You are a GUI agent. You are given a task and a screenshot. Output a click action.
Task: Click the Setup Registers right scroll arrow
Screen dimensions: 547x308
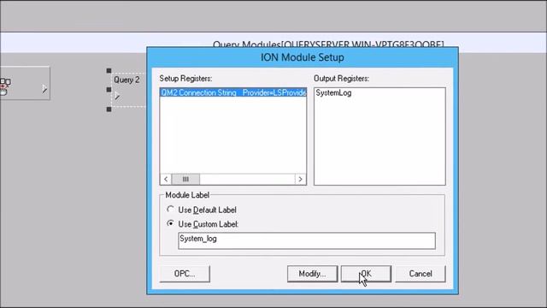[x=300, y=179]
